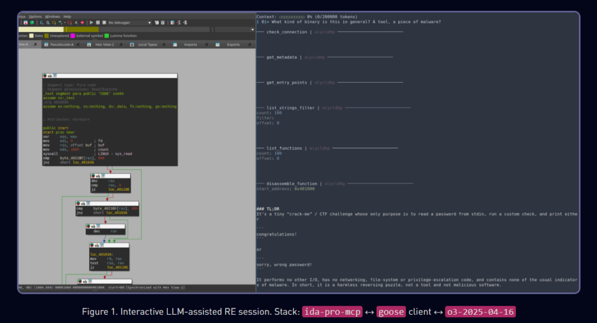Click the Imports tab icon
Viewport: 597px width, 323px height.
[x=175, y=44]
